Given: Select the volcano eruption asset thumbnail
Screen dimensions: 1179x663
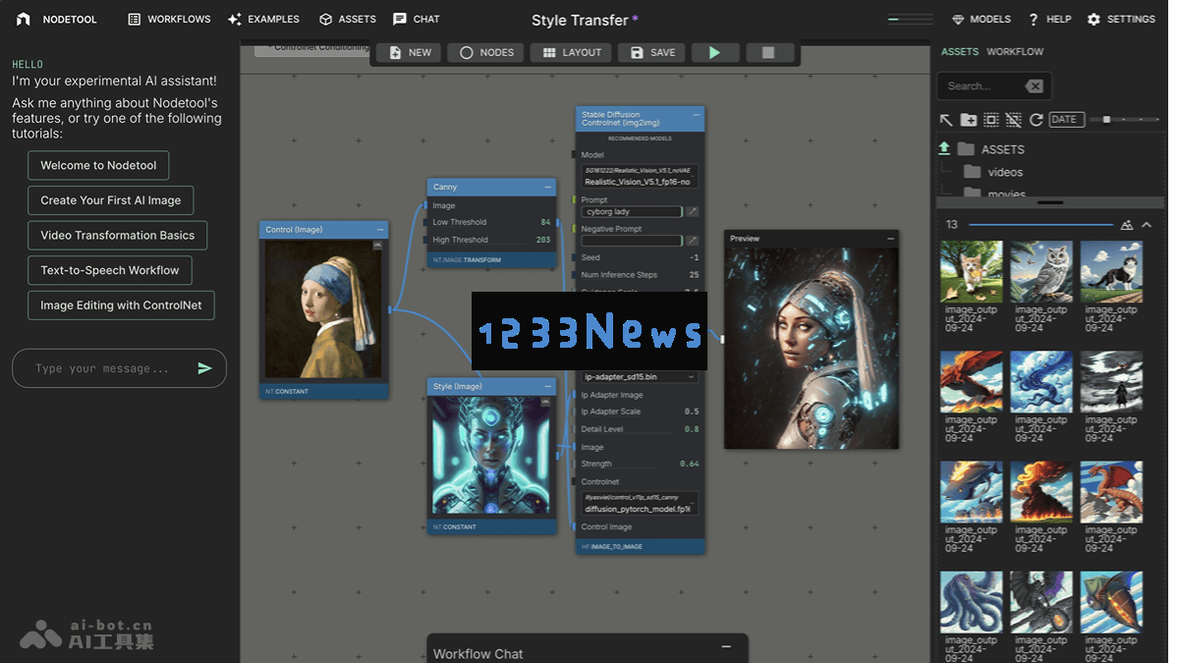Looking at the screenshot, I should click(x=1041, y=492).
